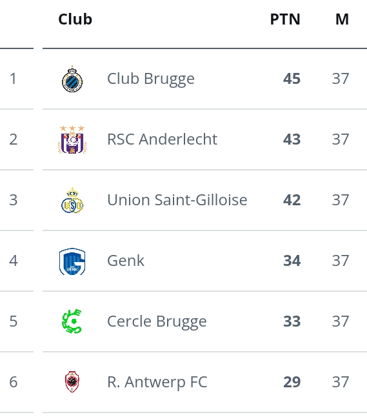This screenshot has height=417, width=367.
Task: Select the Union Saint-Gilloise logo
Action: [72, 200]
